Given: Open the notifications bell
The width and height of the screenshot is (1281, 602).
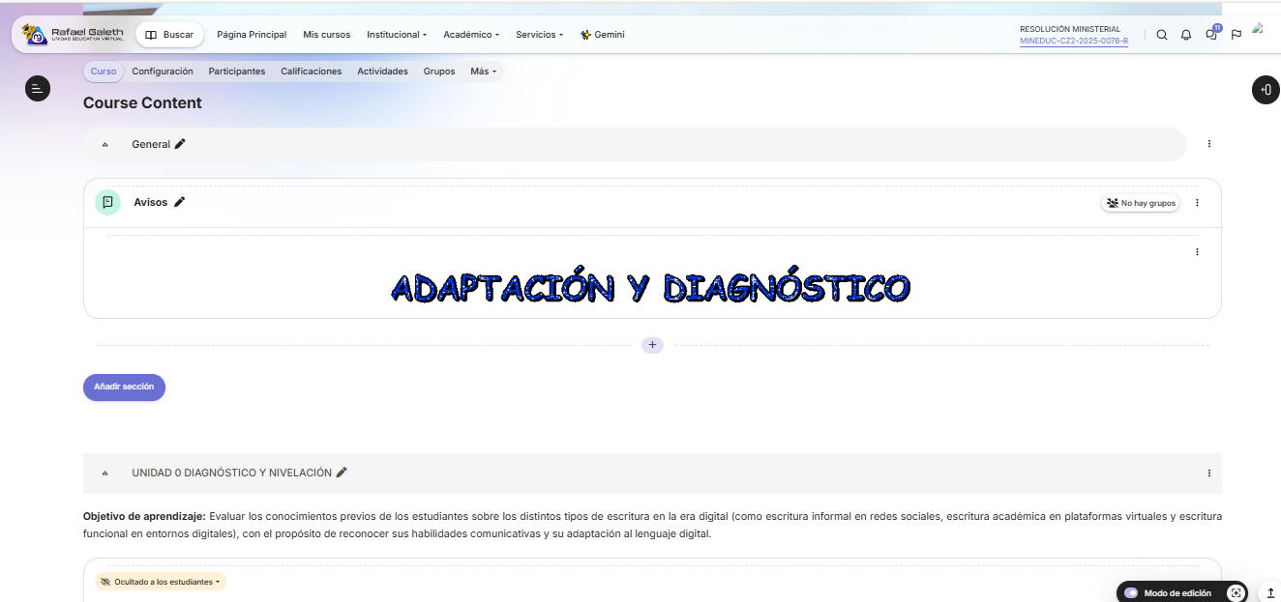Looking at the screenshot, I should point(1186,35).
